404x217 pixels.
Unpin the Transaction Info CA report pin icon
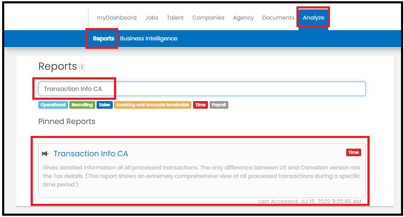click(46, 154)
